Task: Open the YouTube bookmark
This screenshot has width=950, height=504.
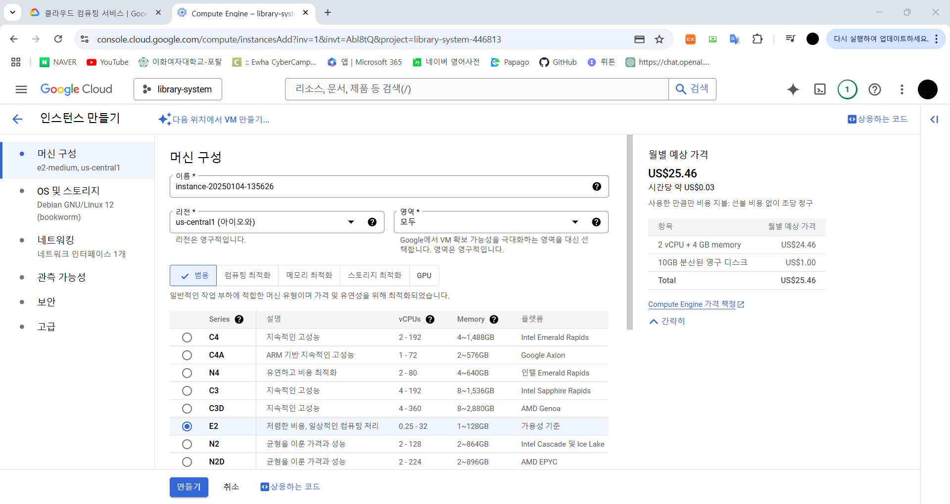Action: 107,62
